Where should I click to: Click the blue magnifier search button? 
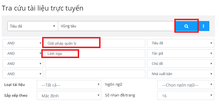tap(186, 26)
